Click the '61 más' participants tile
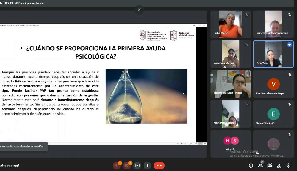The width and height of the screenshot is (297, 171). (x=231, y=144)
